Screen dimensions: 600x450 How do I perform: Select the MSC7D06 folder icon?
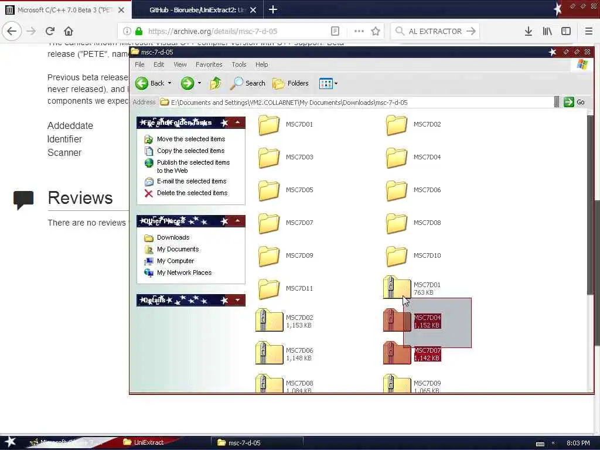pyautogui.click(x=397, y=190)
